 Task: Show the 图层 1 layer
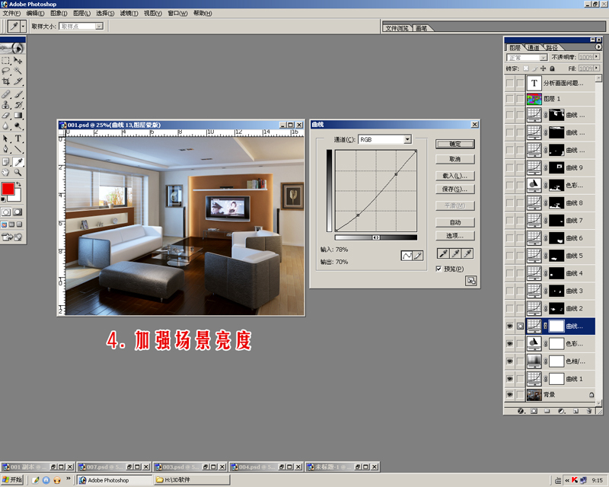pos(509,99)
